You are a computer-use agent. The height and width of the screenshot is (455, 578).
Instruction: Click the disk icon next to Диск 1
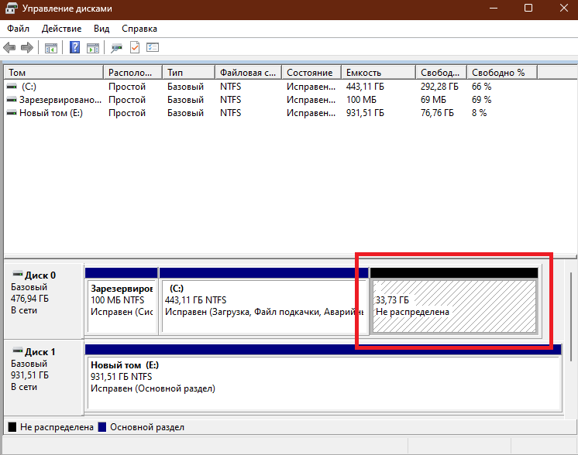click(x=18, y=351)
